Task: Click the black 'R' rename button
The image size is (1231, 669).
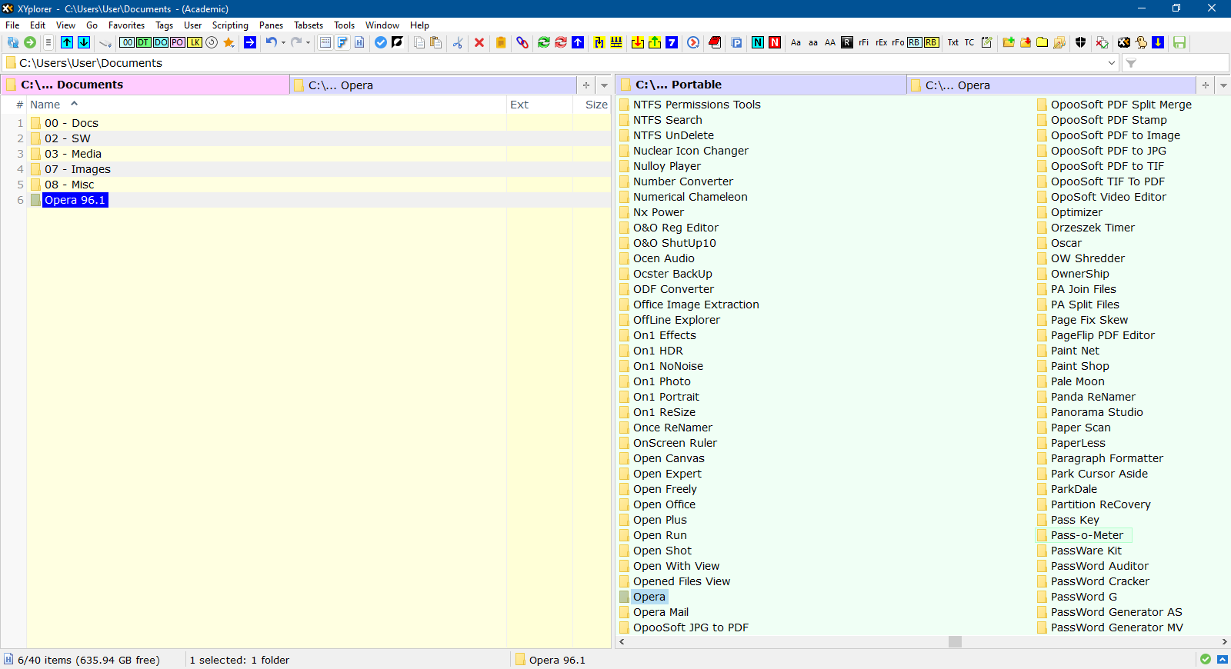Action: click(x=847, y=42)
